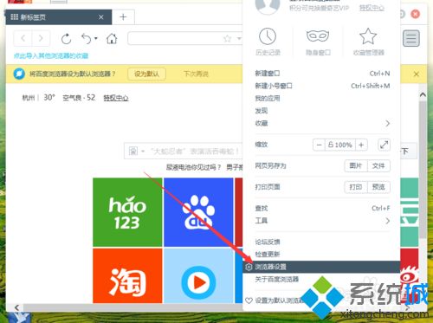Screen dimensions: 433x323
Task: Open the address bar dropdown arrow
Action: [239, 38]
